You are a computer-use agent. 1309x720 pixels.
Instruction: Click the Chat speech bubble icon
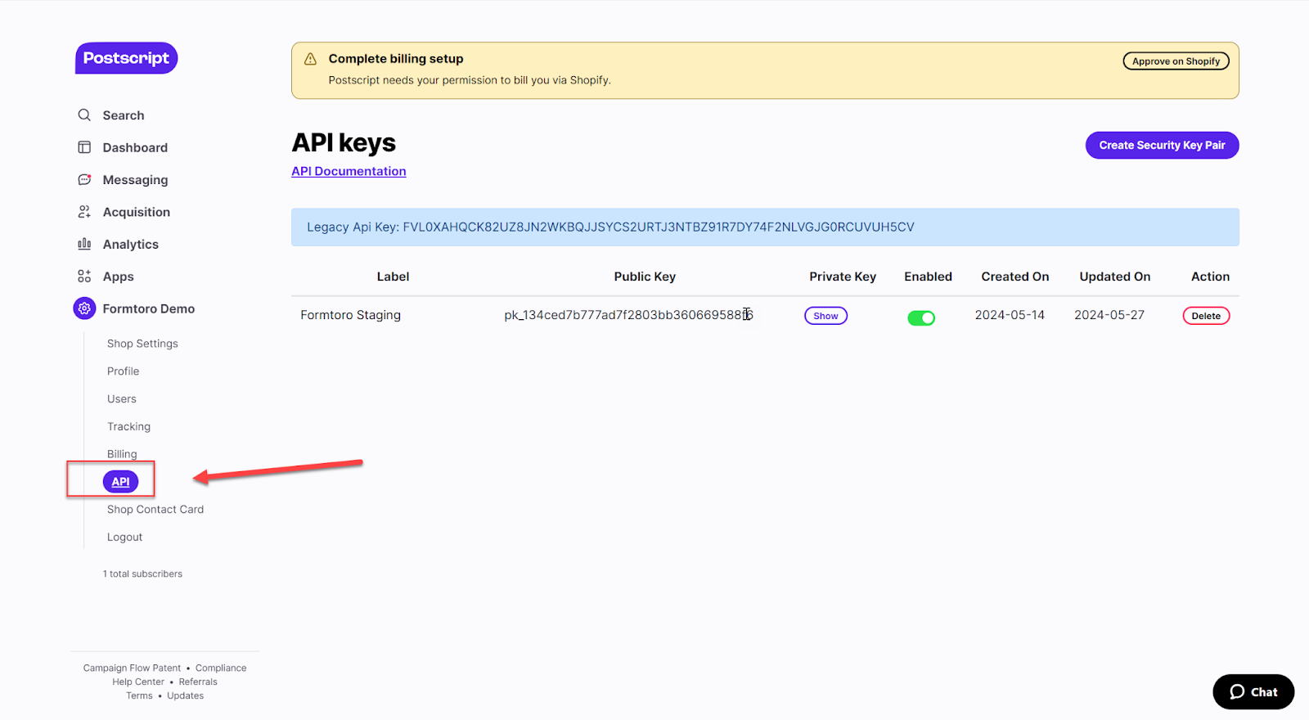(1237, 692)
